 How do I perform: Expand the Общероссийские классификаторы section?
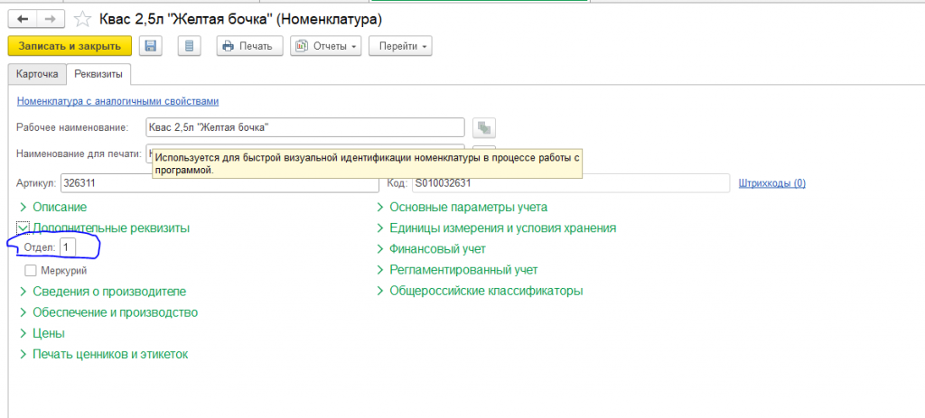coord(480,292)
